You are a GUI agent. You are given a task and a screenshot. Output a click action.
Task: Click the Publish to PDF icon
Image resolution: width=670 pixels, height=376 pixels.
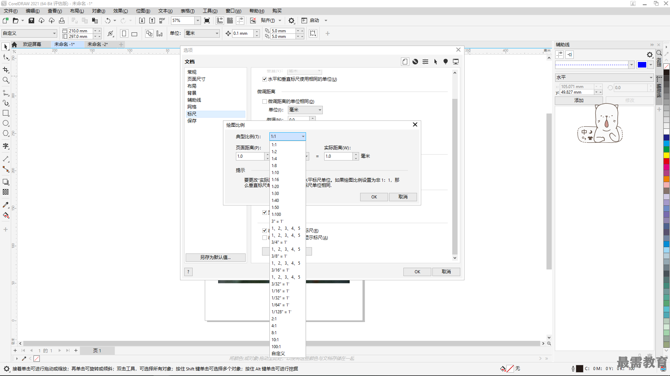pos(162,21)
